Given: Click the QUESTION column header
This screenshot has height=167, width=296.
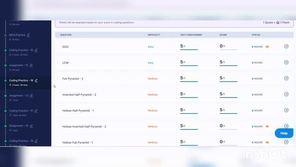Looking at the screenshot, I should pyautogui.click(x=66, y=35).
